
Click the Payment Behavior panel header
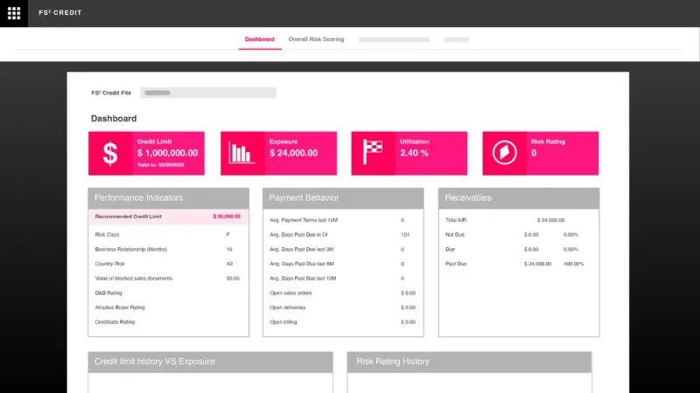[x=343, y=198]
